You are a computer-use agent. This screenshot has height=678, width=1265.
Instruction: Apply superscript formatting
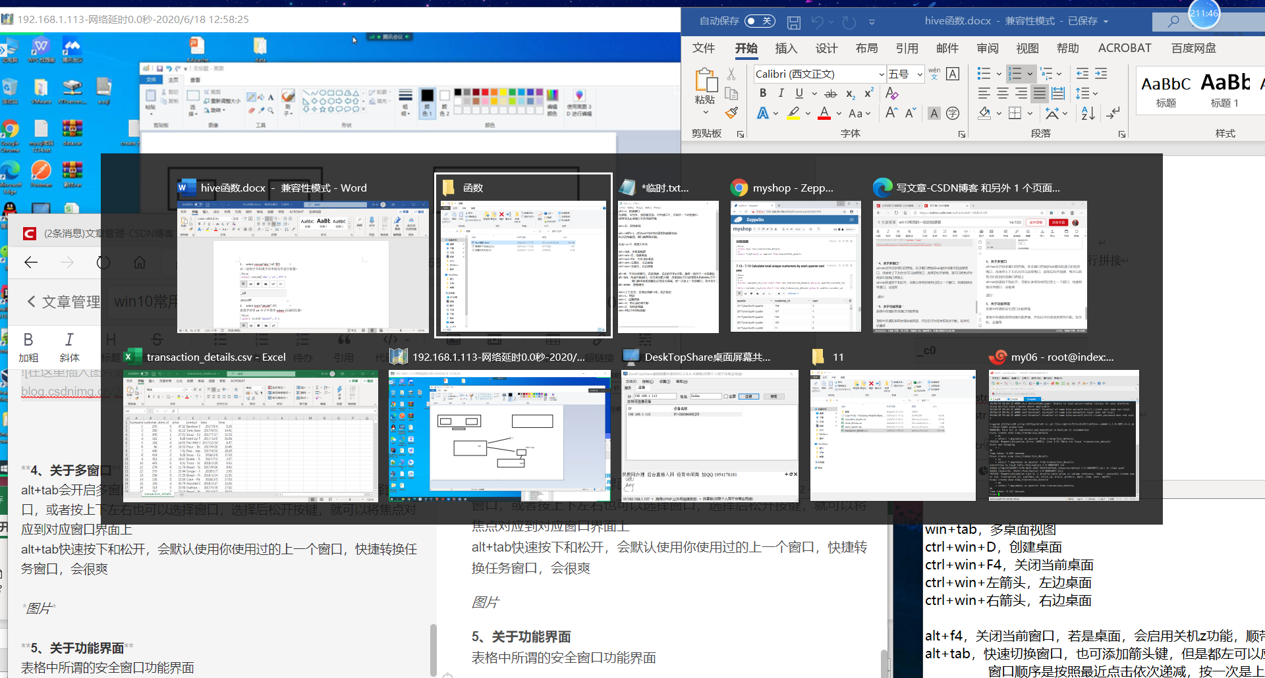[x=868, y=92]
